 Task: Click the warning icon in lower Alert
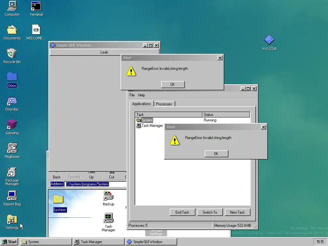pyautogui.click(x=175, y=140)
